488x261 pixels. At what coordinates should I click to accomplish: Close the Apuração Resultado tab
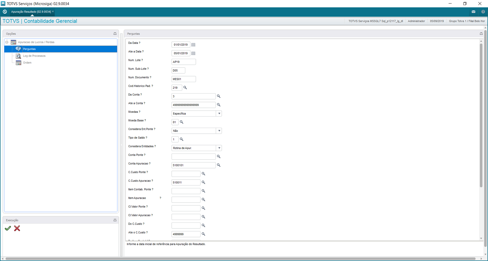coord(53,11)
